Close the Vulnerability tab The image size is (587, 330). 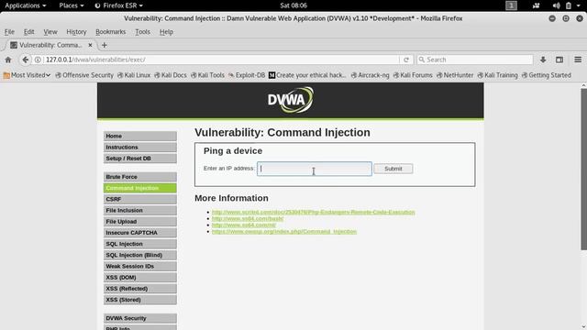tap(90, 45)
